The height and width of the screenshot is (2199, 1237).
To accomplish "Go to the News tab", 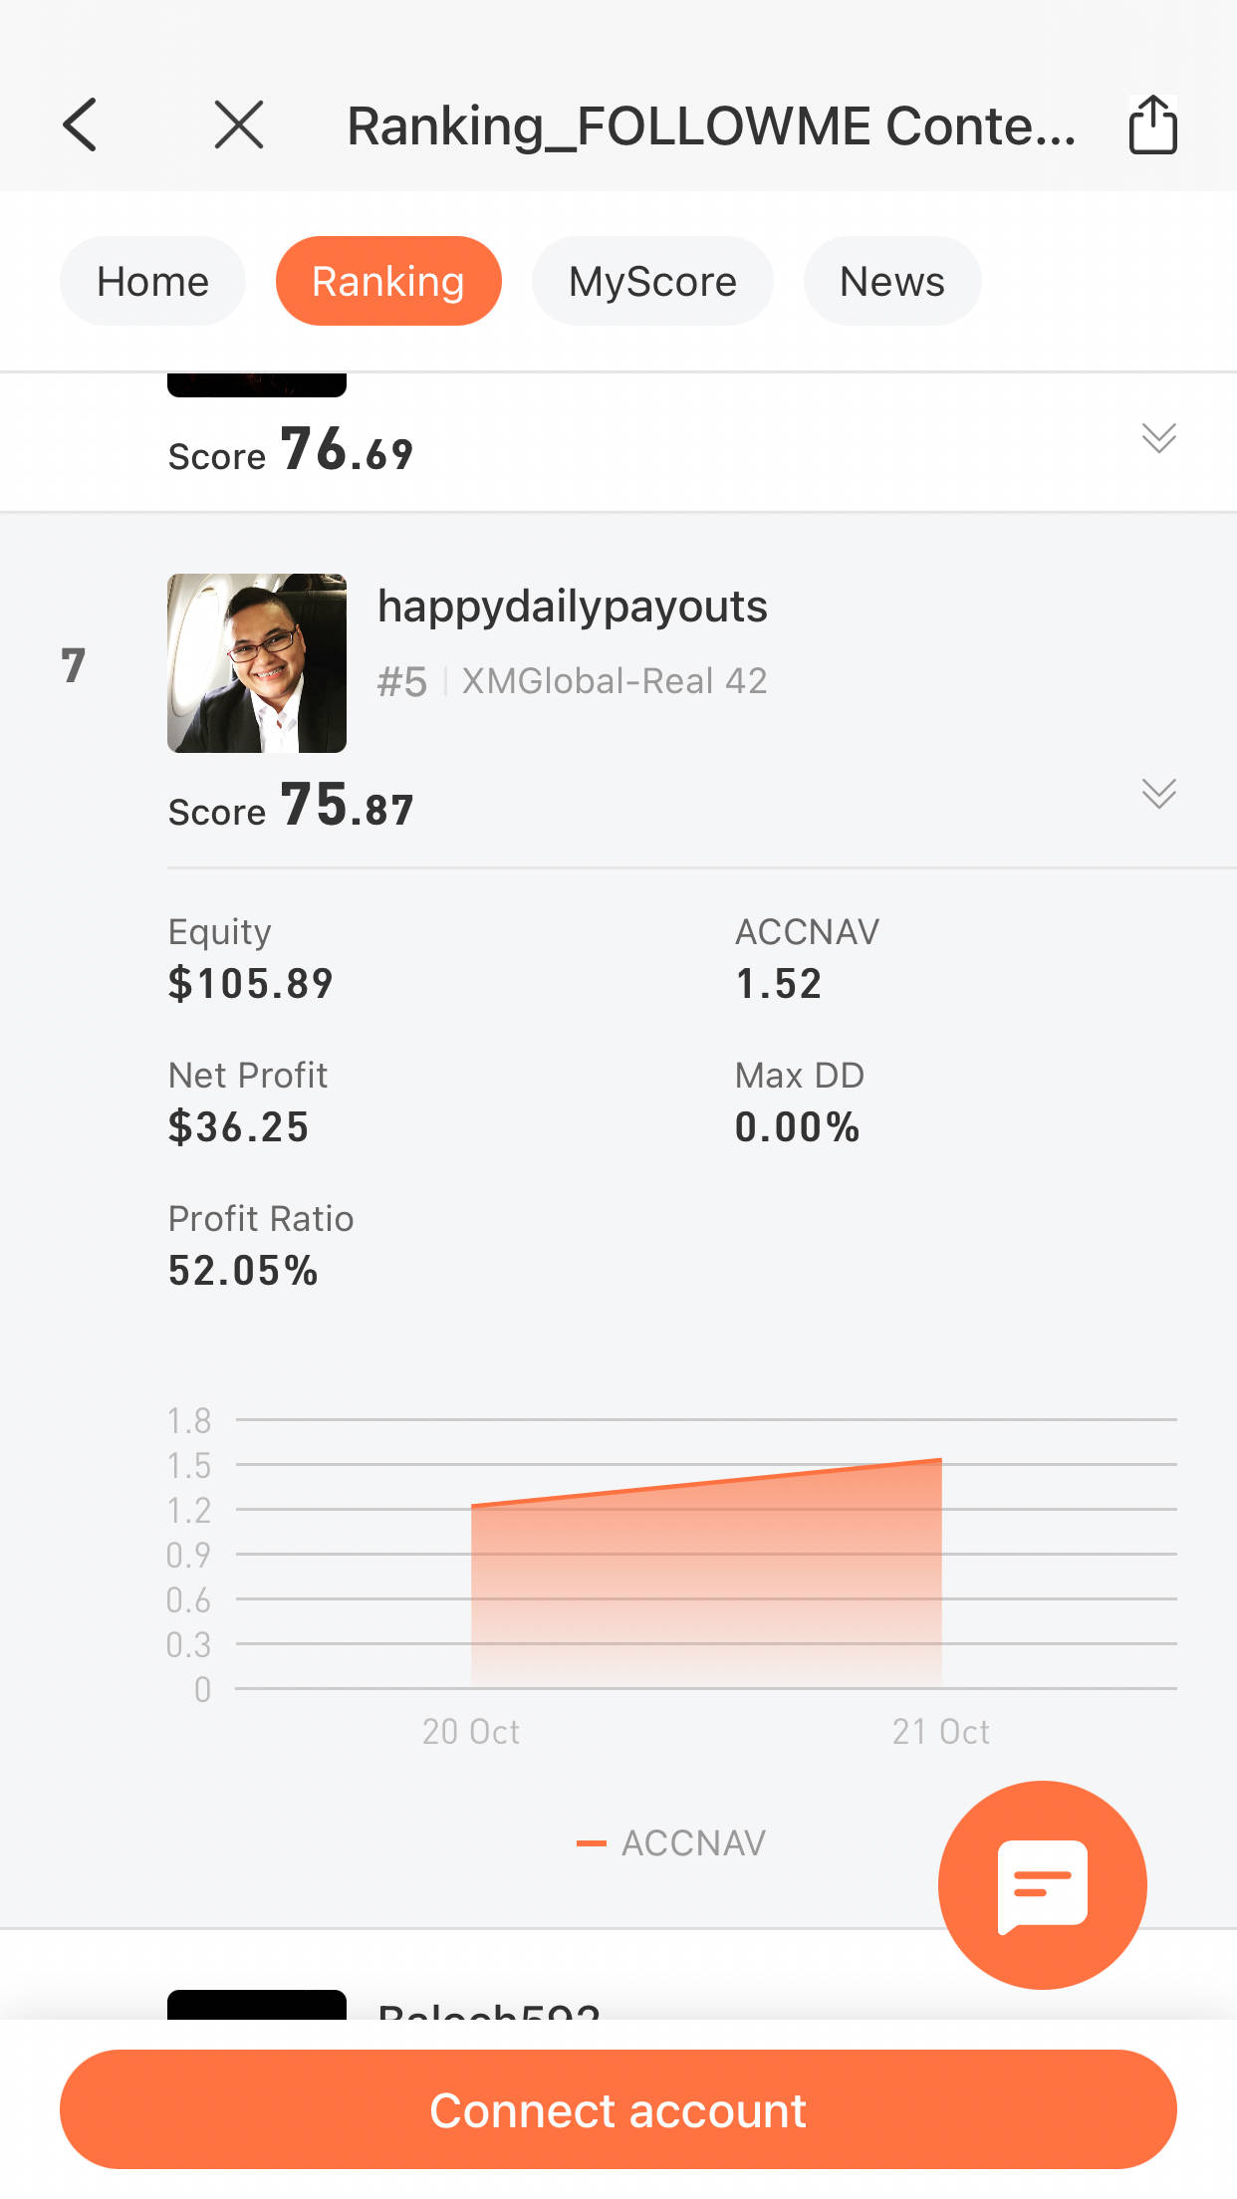I will 891,282.
